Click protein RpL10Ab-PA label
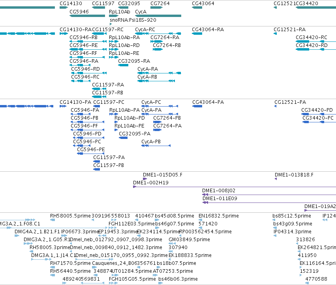The width and height of the screenshot is (336, 285). (124, 110)
